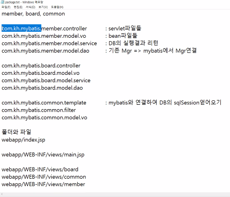
Task: Click the 폴더와 파일 heading line
Action: coord(16,132)
